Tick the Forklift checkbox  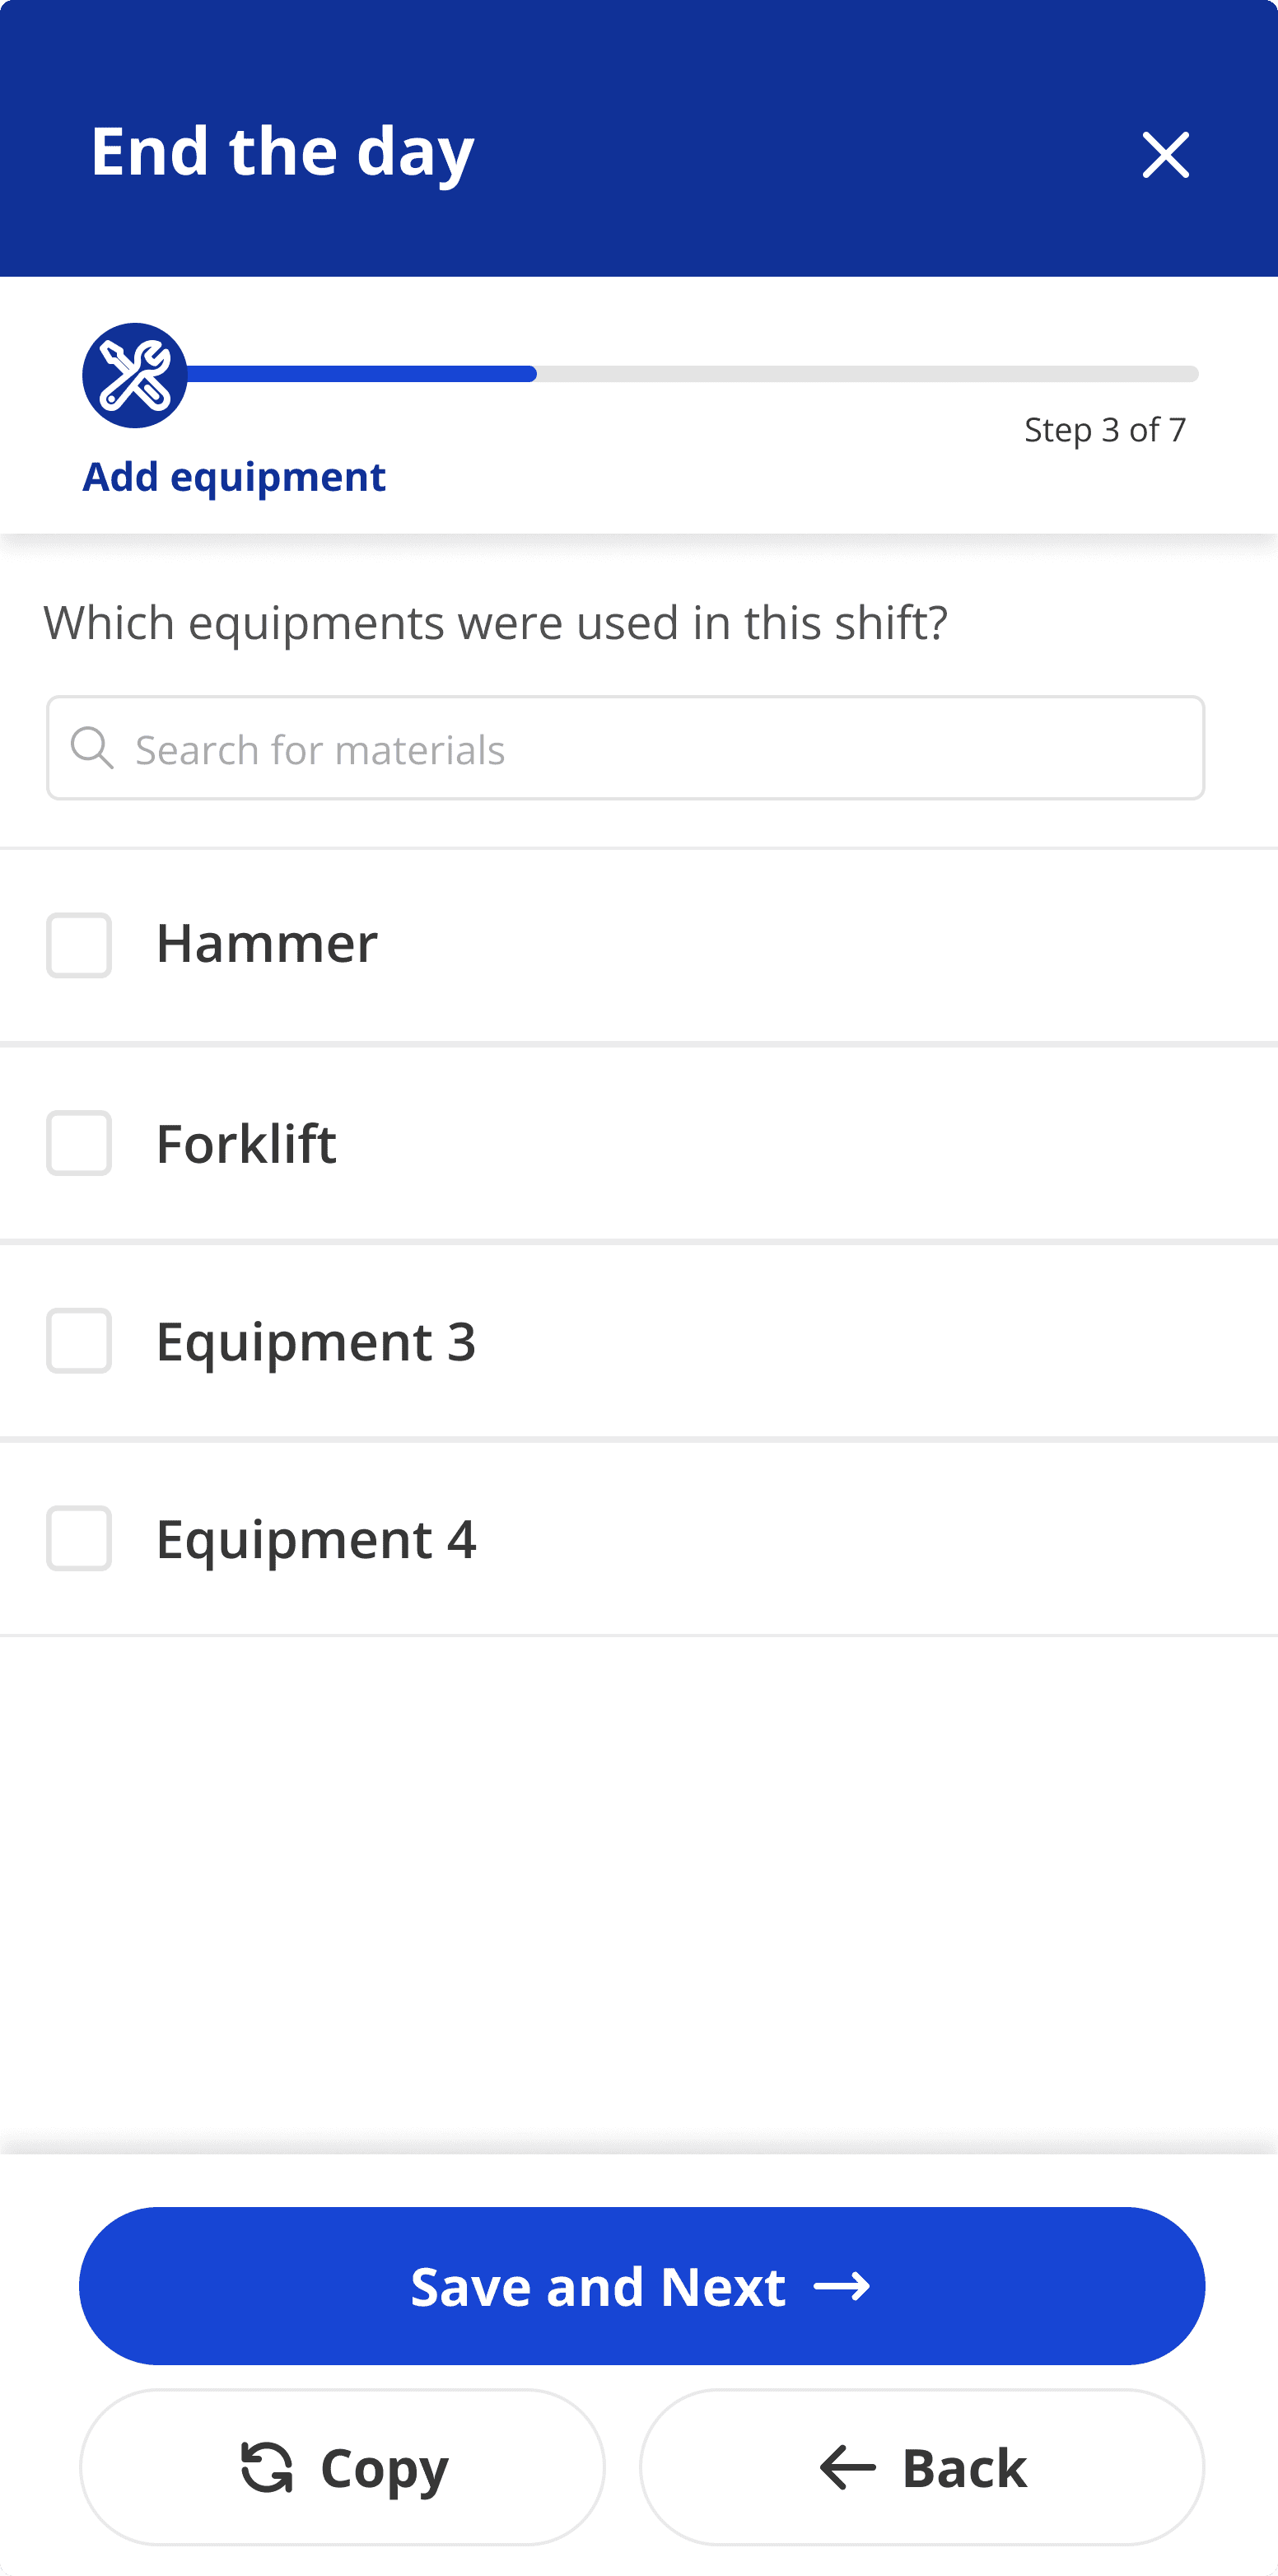(79, 1143)
